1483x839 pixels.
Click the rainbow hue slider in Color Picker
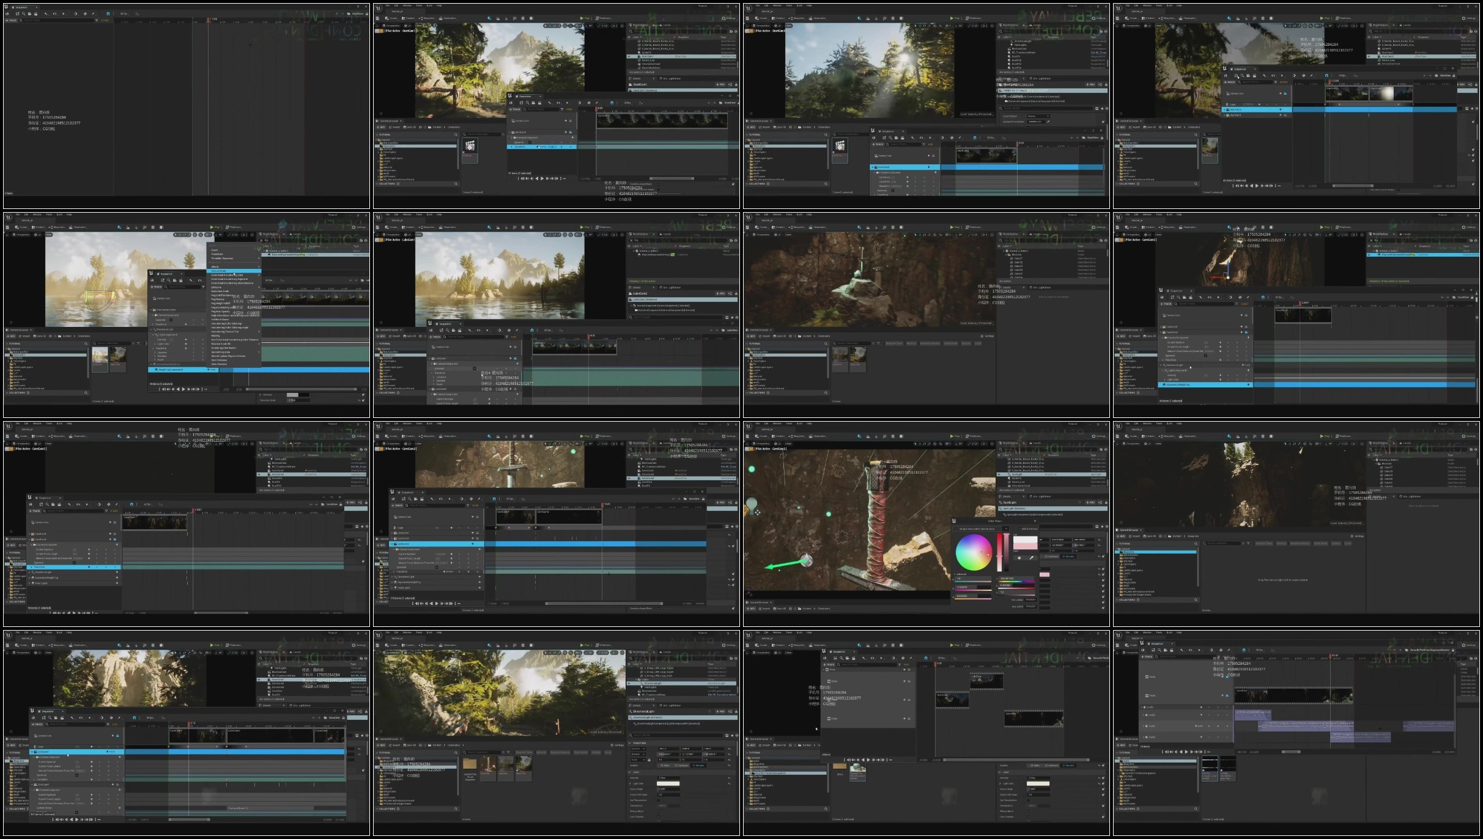tap(1016, 582)
